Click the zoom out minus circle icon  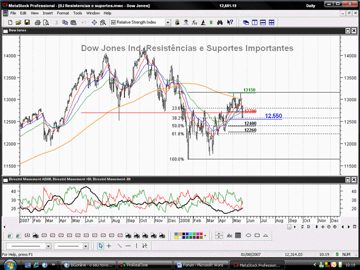[x=329, y=227]
